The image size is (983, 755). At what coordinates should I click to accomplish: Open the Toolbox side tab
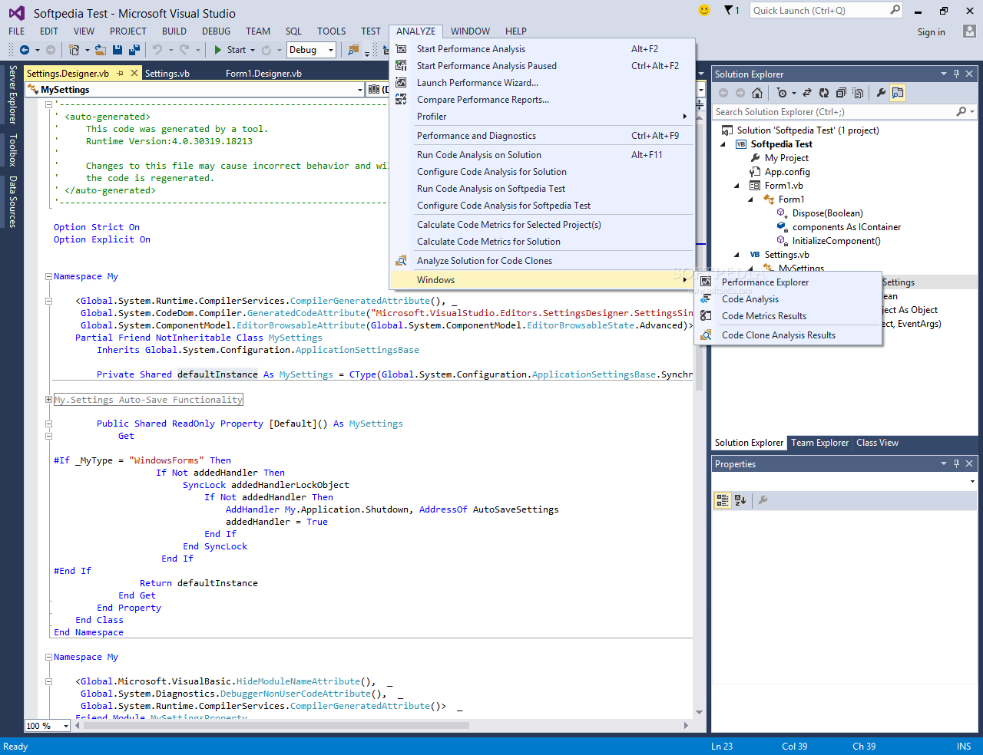12,150
